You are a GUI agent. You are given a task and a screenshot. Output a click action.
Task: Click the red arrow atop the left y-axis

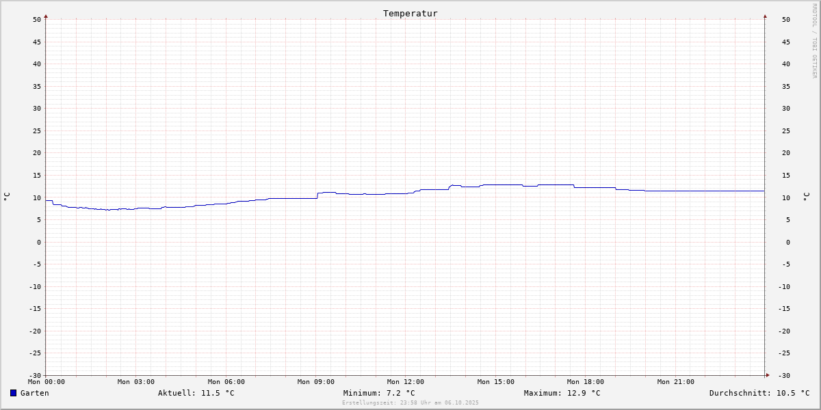point(46,16)
